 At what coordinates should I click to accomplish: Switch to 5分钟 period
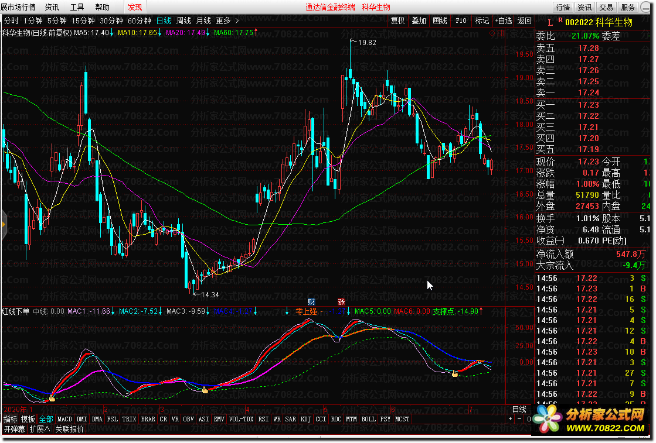pyautogui.click(x=57, y=20)
